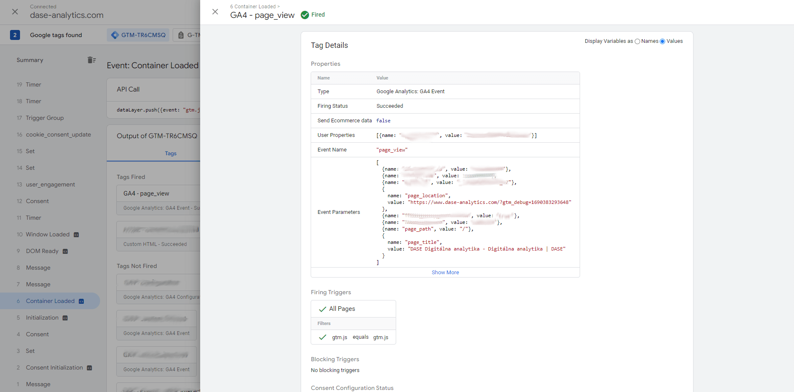Click the code icon beside Container Loaded
The width and height of the screenshot is (794, 392).
click(81, 301)
